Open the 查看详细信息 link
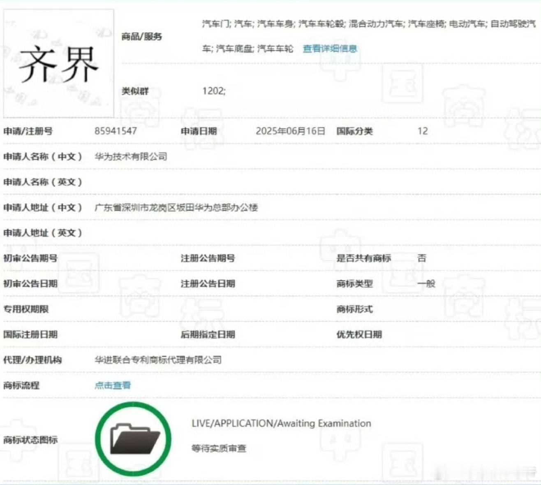541x485 pixels. pos(330,49)
